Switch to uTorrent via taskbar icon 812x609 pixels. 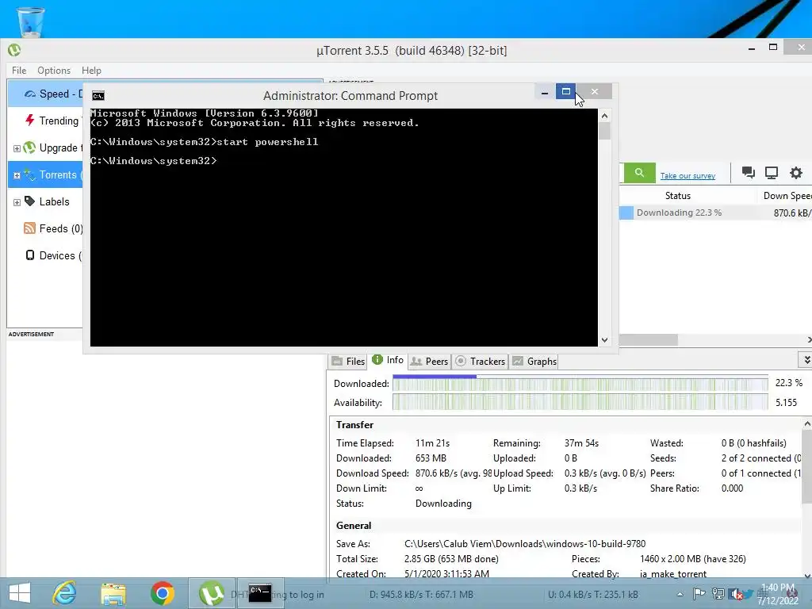point(211,593)
